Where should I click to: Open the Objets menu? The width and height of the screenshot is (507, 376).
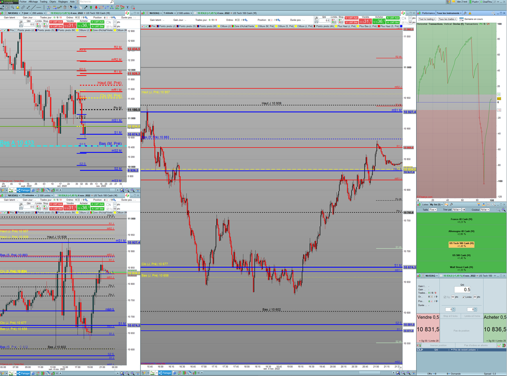pyautogui.click(x=53, y=2)
